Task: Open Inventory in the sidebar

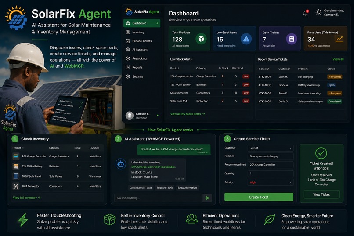Action: [x=141, y=32]
